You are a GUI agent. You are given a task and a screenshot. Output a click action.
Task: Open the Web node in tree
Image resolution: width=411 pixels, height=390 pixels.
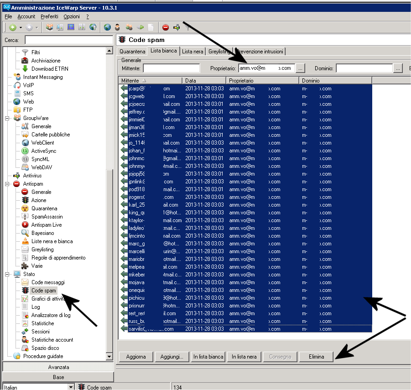tap(28, 102)
